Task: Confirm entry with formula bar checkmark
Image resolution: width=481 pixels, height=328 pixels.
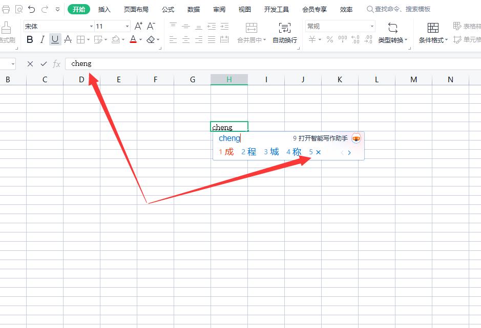Action: click(44, 64)
